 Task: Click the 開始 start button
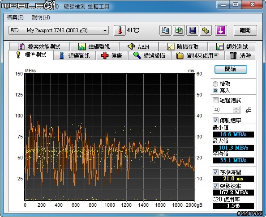pos(231,69)
